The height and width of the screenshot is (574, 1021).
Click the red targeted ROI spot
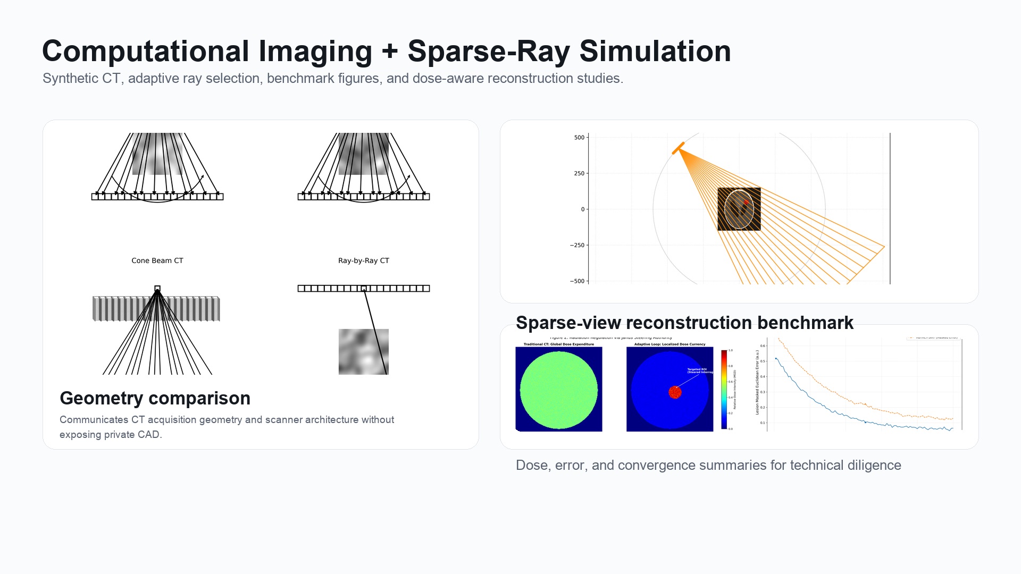tap(675, 392)
